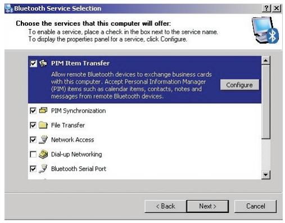Select the Bluetooth Serial Port service row
The height and width of the screenshot is (223, 285).
click(x=144, y=169)
